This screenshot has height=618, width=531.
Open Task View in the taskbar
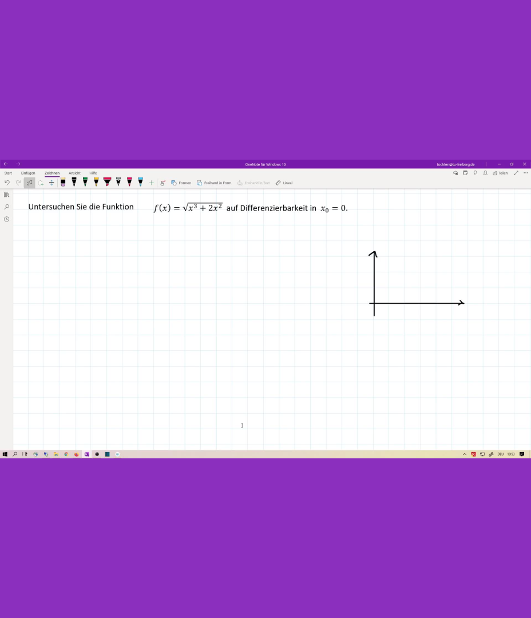coord(25,454)
